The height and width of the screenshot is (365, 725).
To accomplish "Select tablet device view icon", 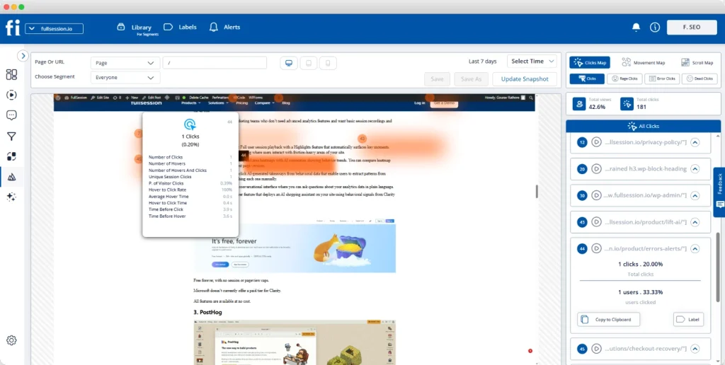I will tap(309, 63).
